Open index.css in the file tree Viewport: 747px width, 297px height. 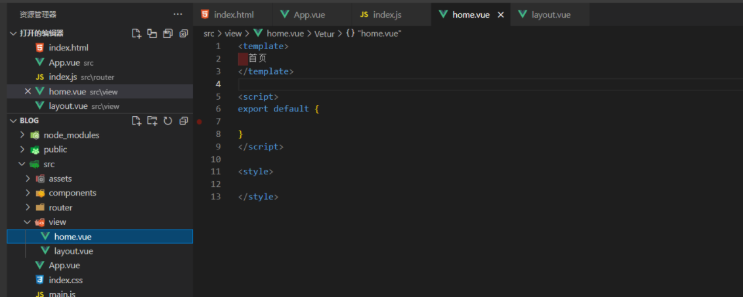click(x=100, y=280)
